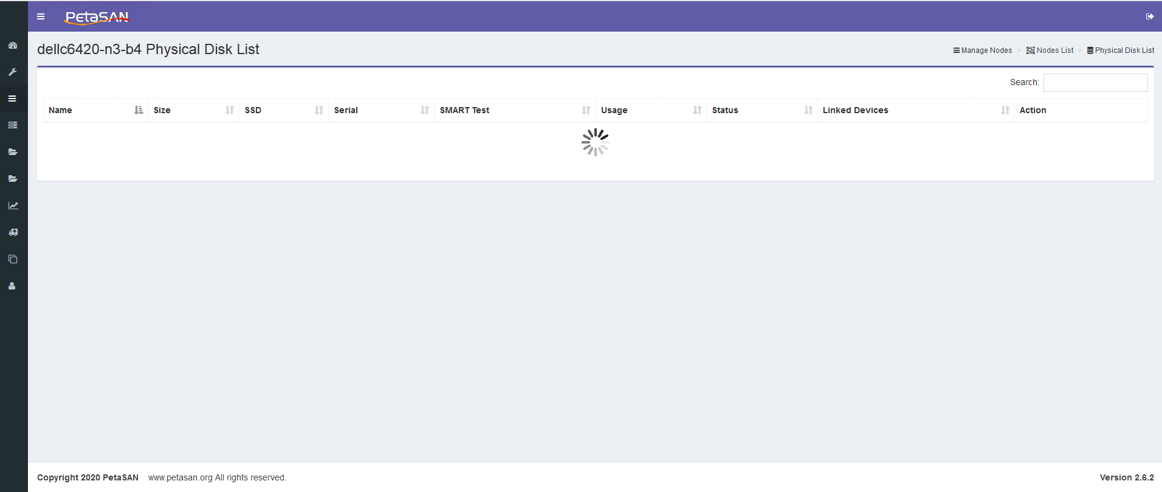Image resolution: width=1162 pixels, height=492 pixels.
Task: Open the line chart statistics icon
Action: (x=13, y=206)
